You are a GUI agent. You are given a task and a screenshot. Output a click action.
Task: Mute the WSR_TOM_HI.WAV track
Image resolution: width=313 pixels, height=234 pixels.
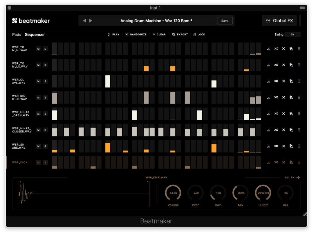38,49
